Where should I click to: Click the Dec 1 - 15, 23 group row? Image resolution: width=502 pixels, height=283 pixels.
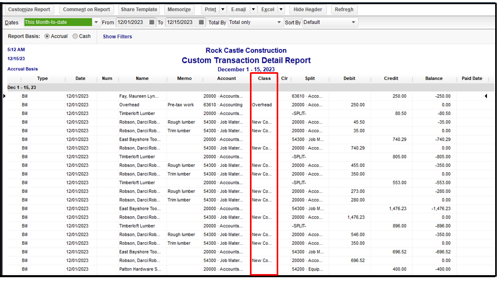click(250, 87)
